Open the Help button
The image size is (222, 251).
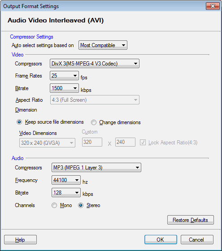(20, 240)
